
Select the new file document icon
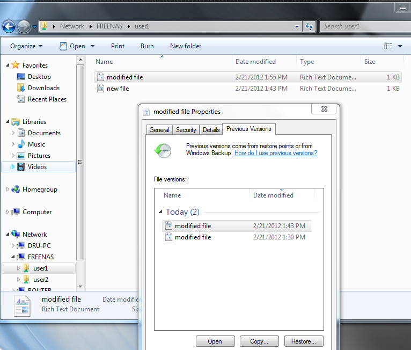point(100,89)
